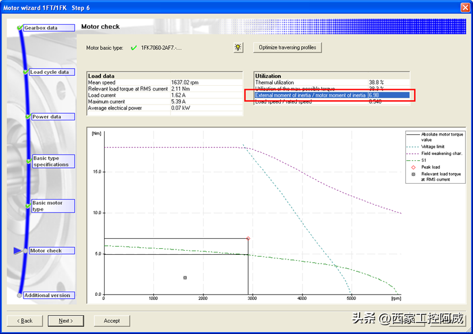This screenshot has height=334, width=473.
Task: Select the Basic type specifications step
Action: coord(53,161)
